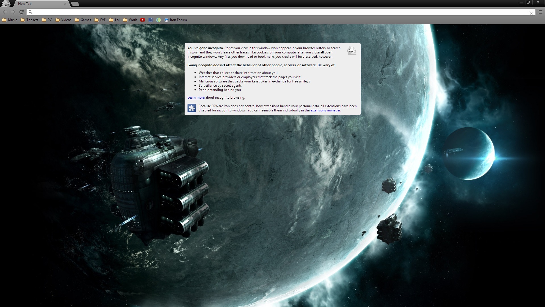
Task: Click the "You've gone incognito." heading
Action: click(205, 48)
